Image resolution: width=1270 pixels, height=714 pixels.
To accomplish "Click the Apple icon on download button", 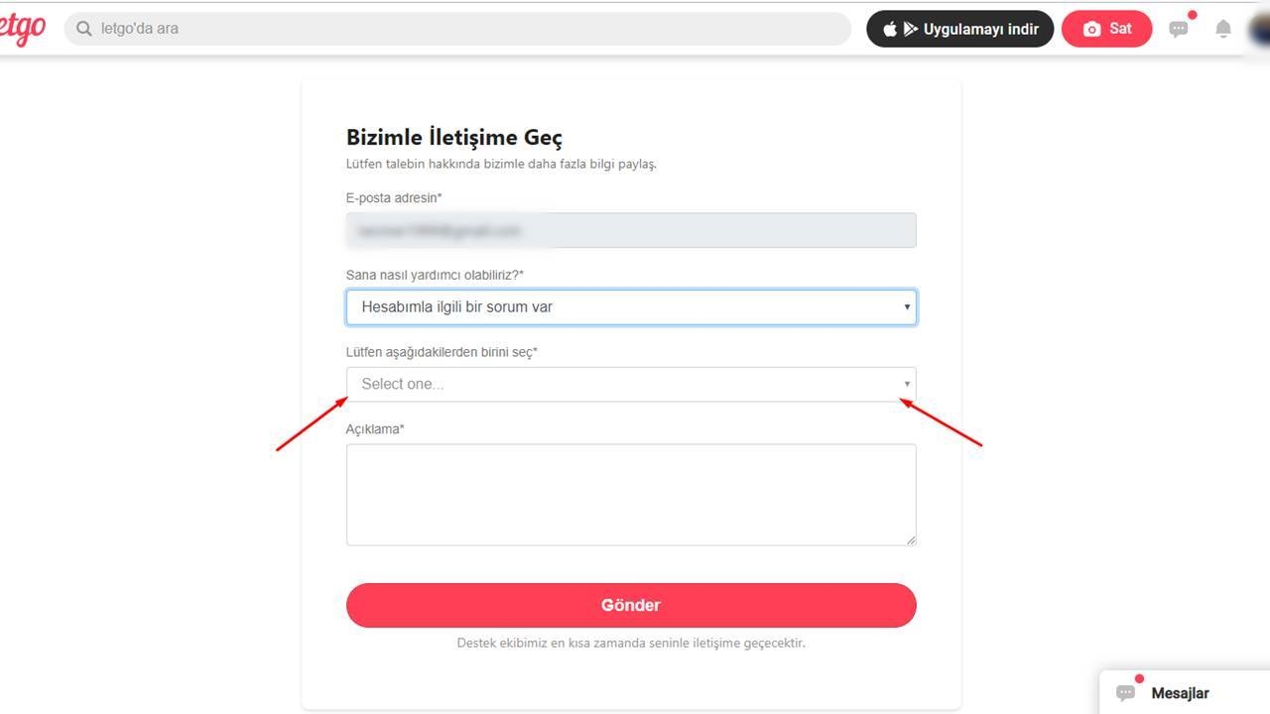I will pyautogui.click(x=890, y=29).
